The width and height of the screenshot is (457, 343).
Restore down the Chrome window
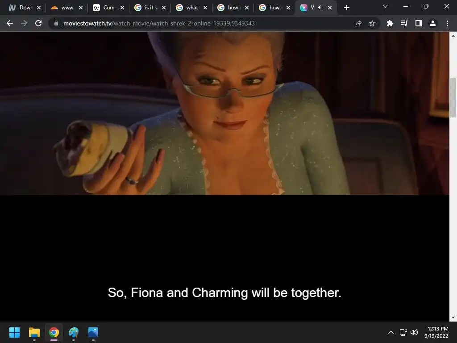click(x=426, y=6)
